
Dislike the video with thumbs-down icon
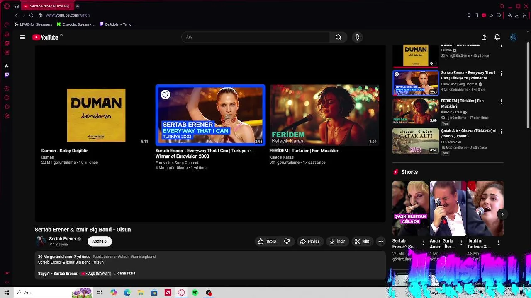287,241
